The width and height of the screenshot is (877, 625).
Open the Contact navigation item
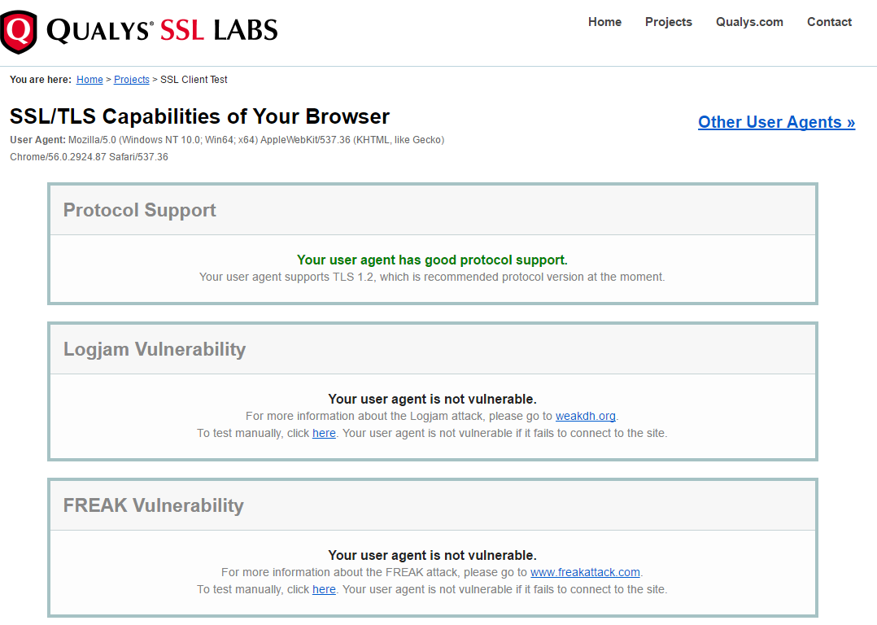[829, 22]
